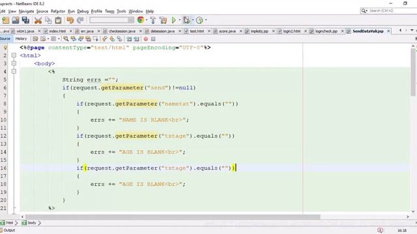
Task: Collapse the html tag fold on line 2
Action: (14, 55)
